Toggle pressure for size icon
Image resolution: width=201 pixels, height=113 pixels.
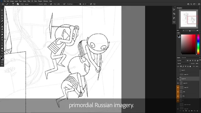(x=91, y=4)
